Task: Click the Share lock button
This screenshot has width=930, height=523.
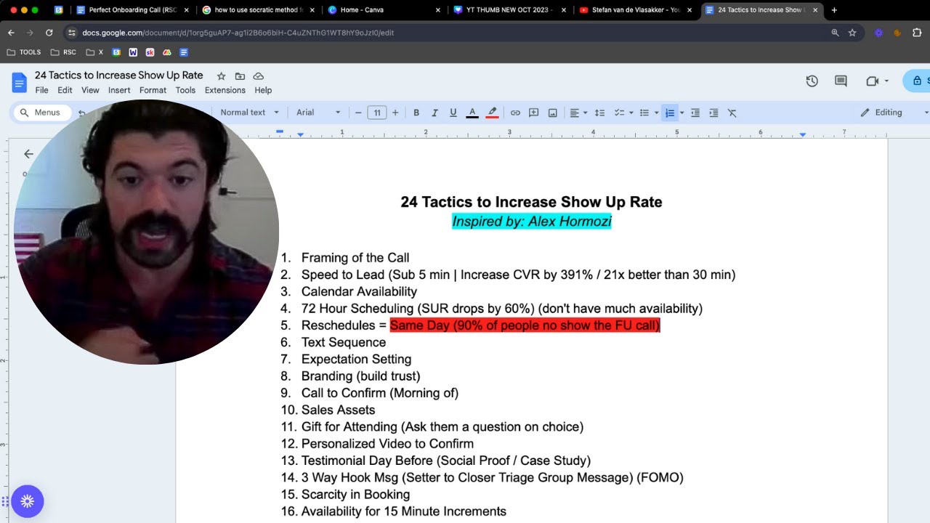Action: [x=917, y=81]
